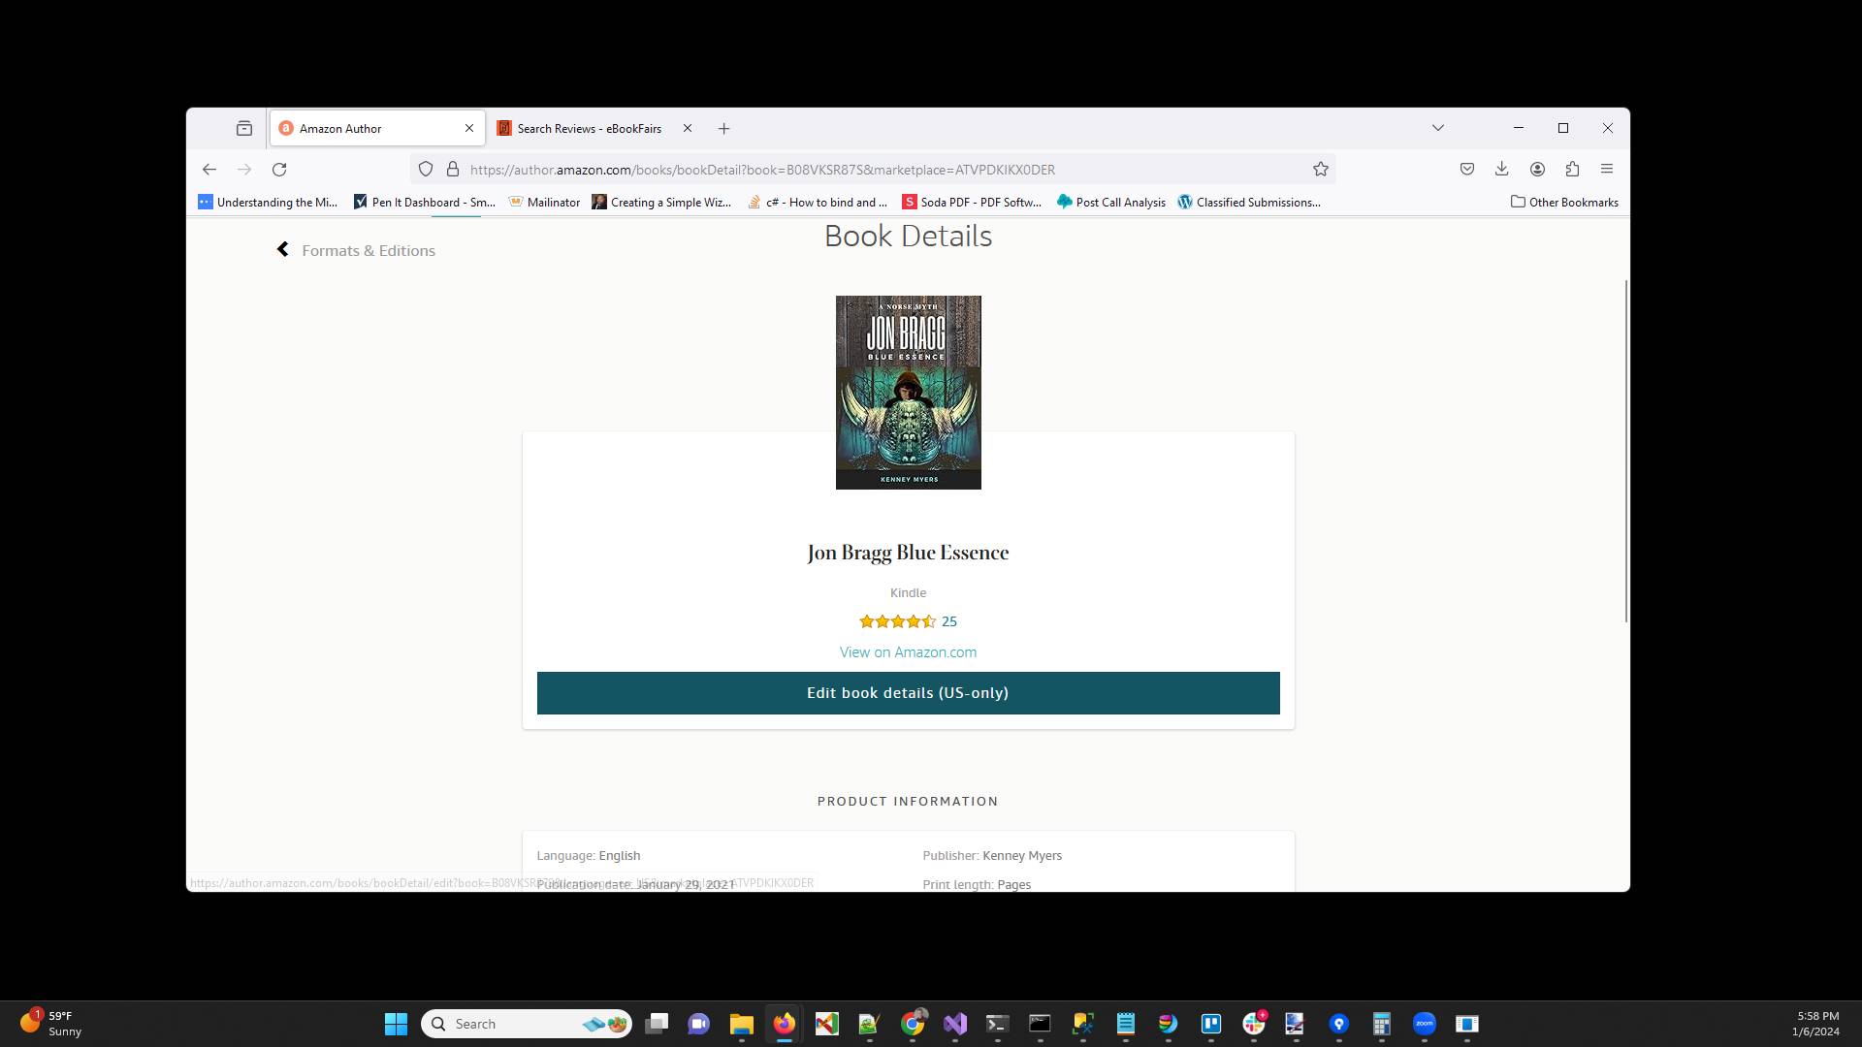The width and height of the screenshot is (1862, 1047).
Task: Open the Jon Bragg Blue Essence cover thumbnail
Action: click(908, 392)
